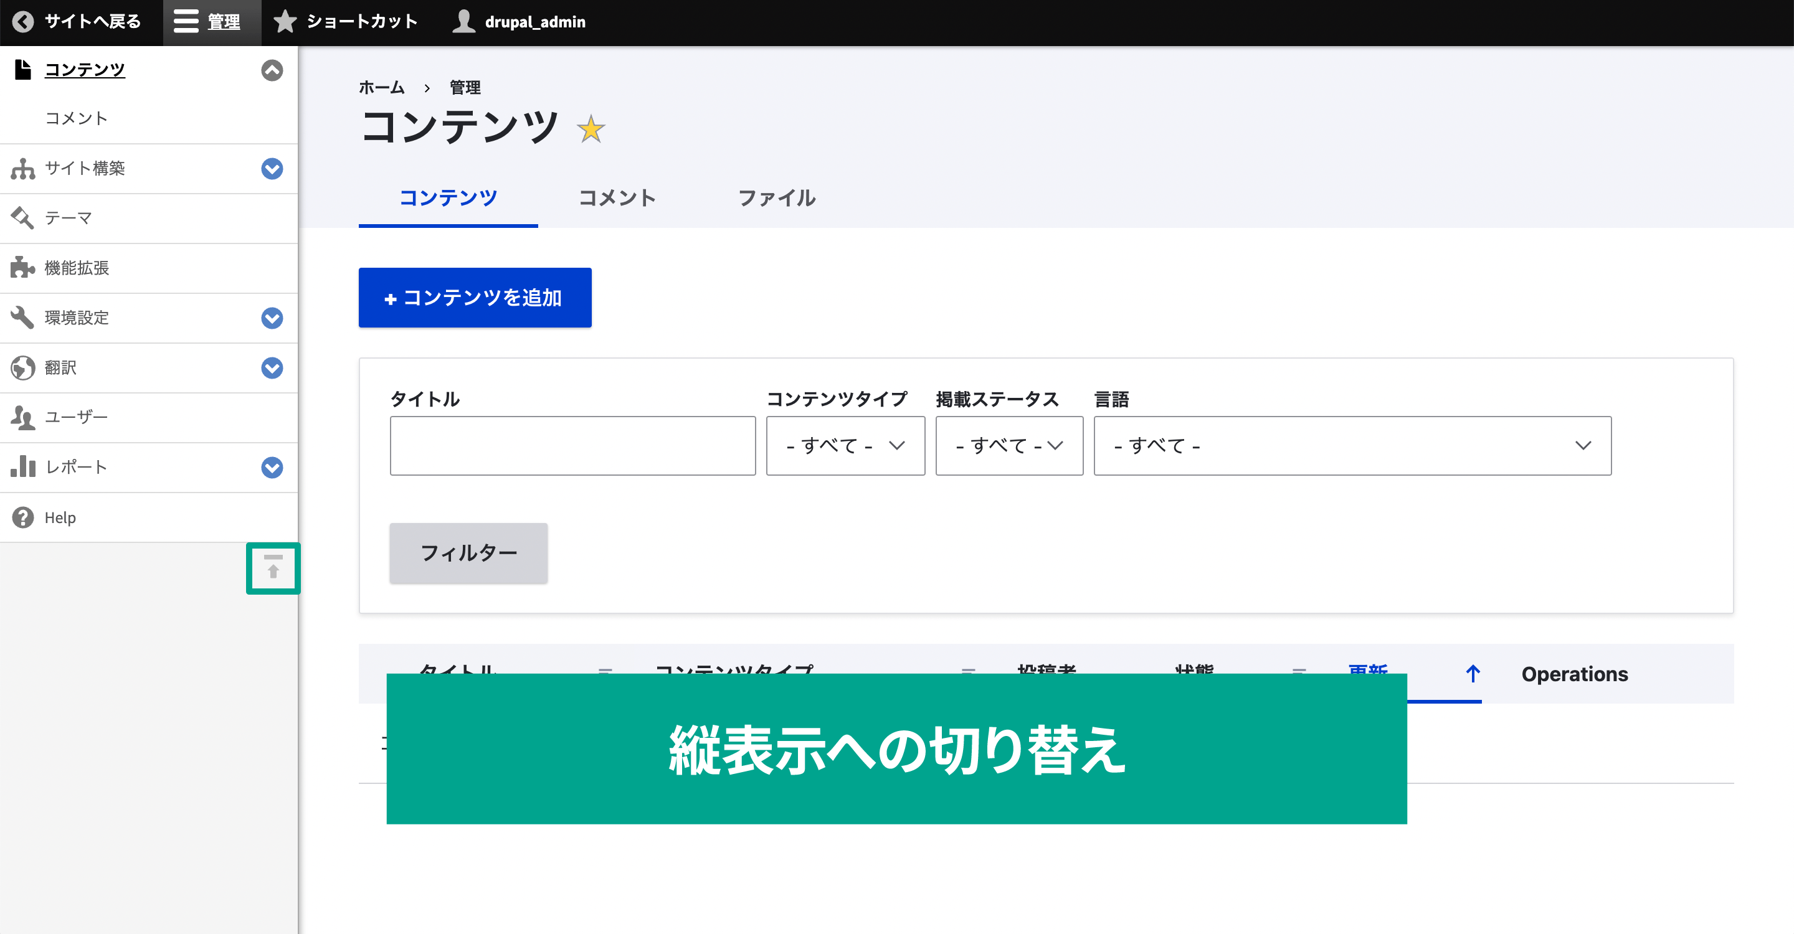Click the back-to-site arrow icon
Image resolution: width=1794 pixels, height=934 pixels.
tap(23, 22)
